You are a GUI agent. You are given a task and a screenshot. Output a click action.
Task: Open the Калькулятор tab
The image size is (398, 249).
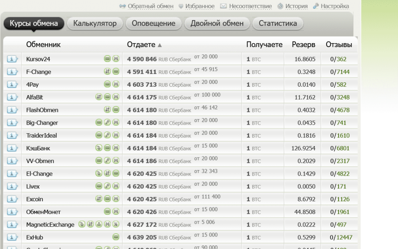[x=95, y=23]
